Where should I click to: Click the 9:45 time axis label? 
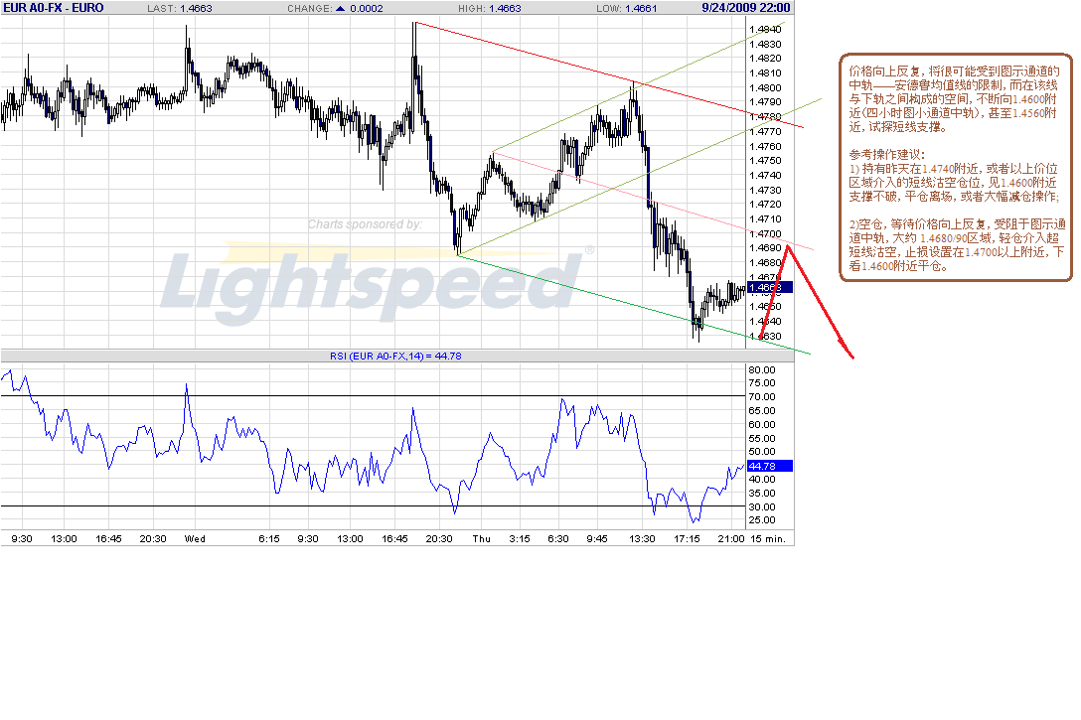click(x=597, y=539)
